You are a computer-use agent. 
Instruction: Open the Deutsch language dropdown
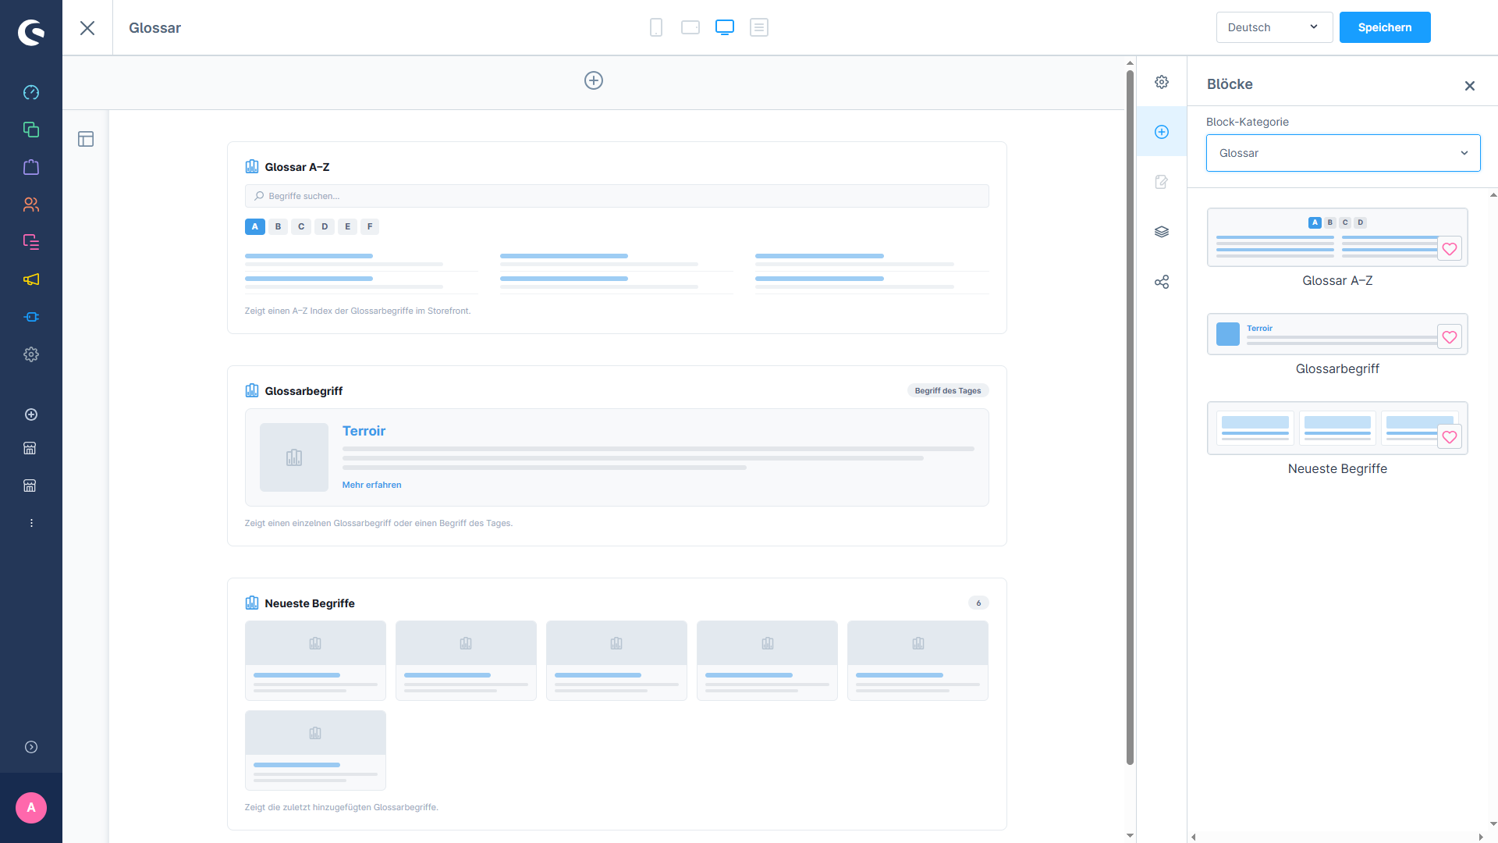coord(1274,27)
